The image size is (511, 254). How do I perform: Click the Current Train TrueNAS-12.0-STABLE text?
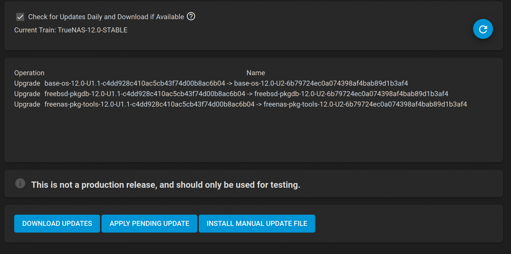pyautogui.click(x=71, y=30)
